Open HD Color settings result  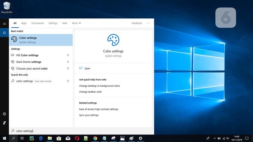[41, 55]
